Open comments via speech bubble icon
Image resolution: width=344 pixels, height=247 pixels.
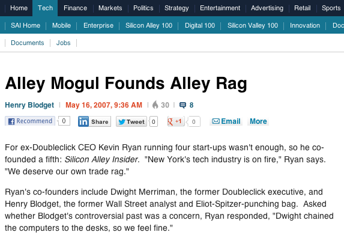183,105
